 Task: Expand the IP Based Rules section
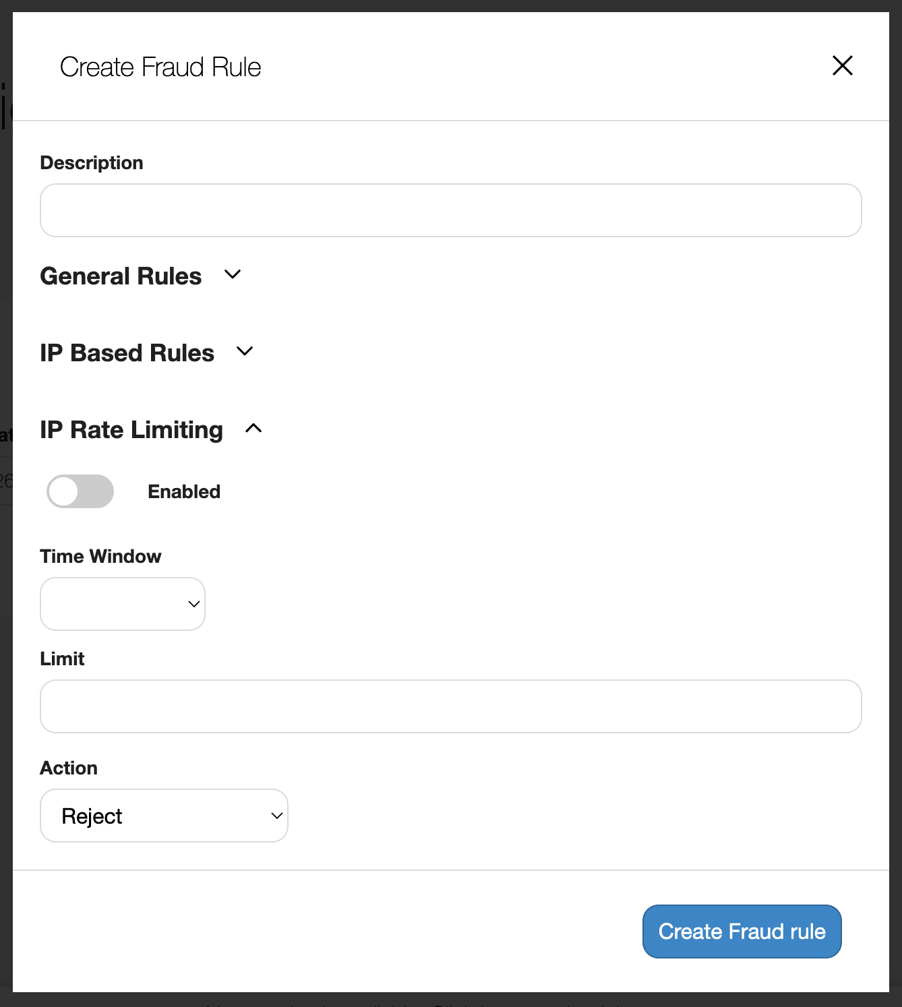(127, 353)
